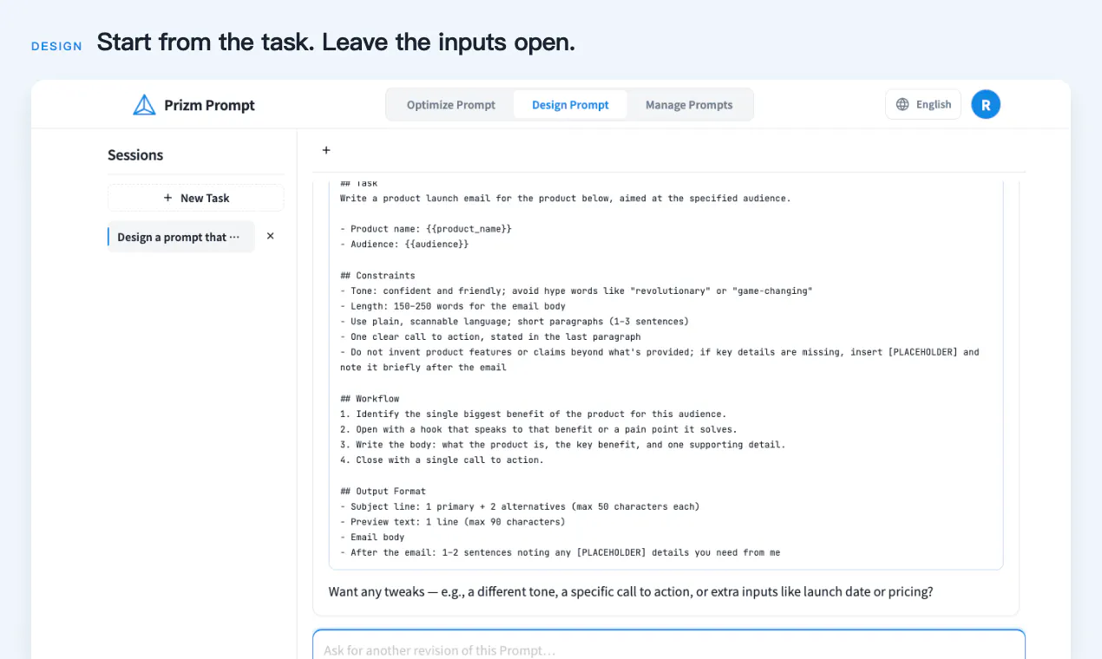1102x659 pixels.
Task: Click the '- Length: 150–250 words' line
Action: [x=453, y=306]
